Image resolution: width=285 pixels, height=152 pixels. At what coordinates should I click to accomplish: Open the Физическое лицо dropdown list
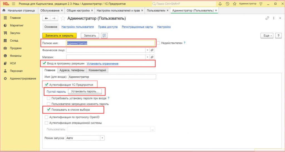click(148, 50)
